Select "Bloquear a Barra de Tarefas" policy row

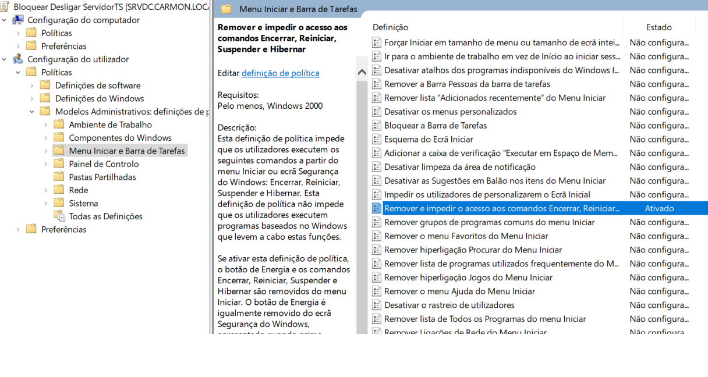click(539, 126)
